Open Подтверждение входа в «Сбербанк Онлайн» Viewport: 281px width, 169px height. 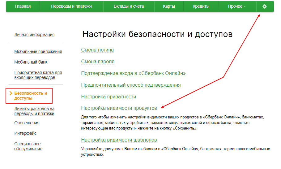[x=133, y=73]
